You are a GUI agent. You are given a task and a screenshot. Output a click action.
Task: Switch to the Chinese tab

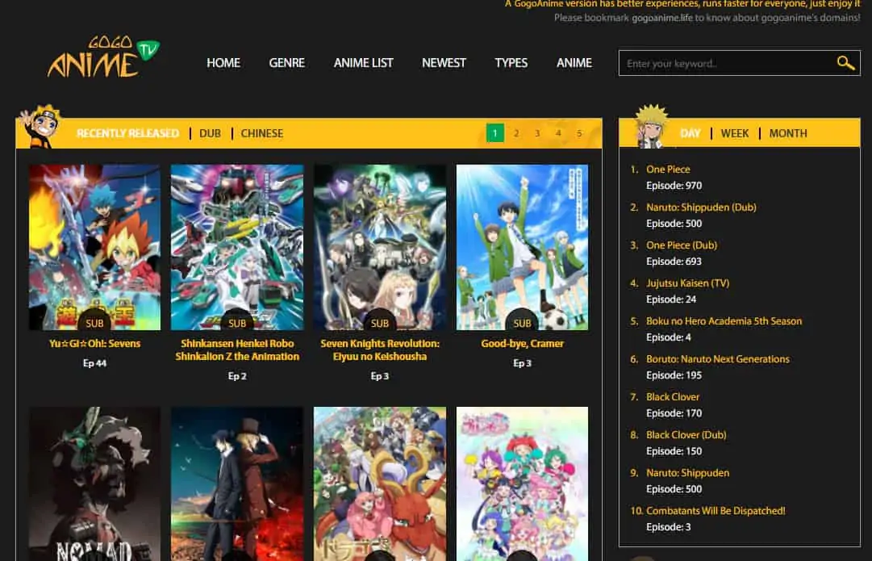(262, 133)
